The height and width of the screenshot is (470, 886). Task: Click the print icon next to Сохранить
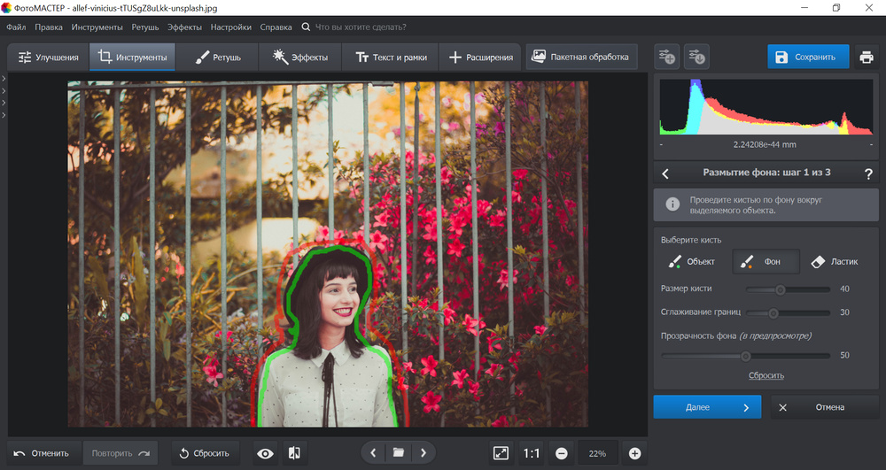[x=866, y=58]
